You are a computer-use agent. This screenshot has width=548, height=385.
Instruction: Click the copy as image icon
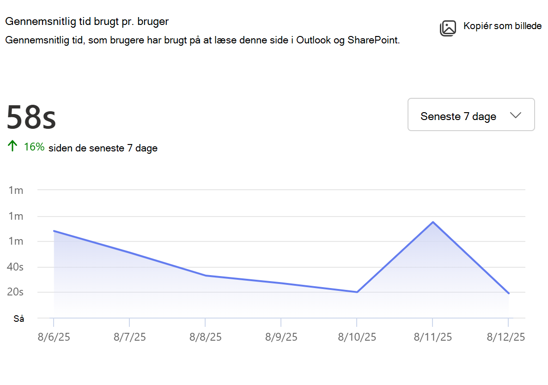click(448, 28)
